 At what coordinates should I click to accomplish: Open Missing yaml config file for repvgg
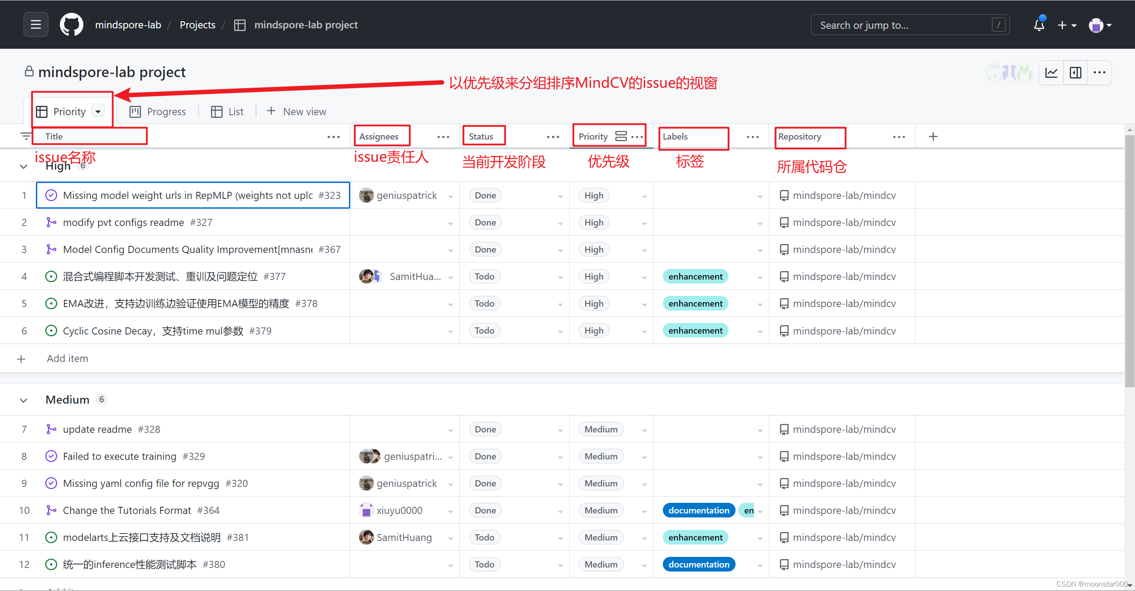pos(141,483)
